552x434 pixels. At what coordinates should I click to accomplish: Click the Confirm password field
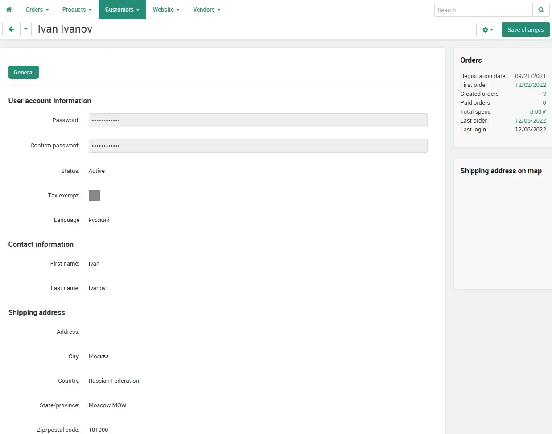pyautogui.click(x=258, y=146)
